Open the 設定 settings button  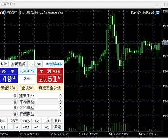[x=58, y=127]
